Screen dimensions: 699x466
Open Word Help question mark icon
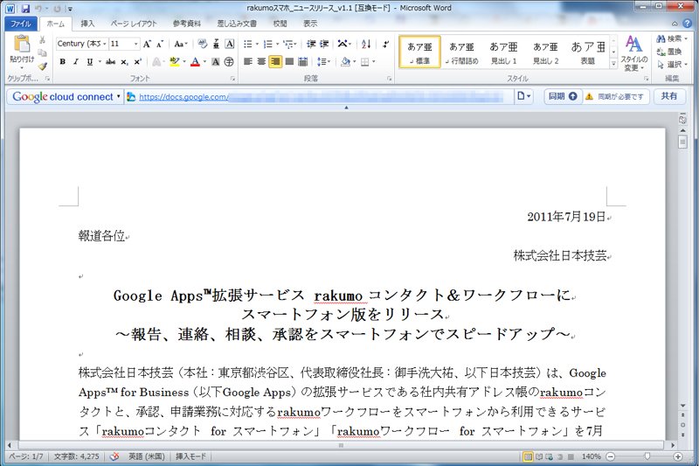coord(688,24)
